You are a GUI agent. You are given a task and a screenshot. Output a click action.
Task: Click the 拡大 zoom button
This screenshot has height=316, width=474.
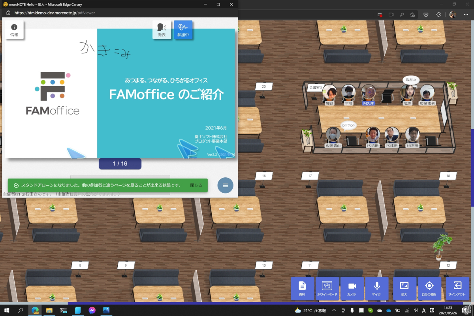coord(404,288)
